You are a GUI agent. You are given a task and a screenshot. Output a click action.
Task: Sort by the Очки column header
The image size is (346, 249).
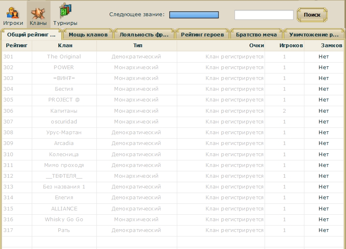tap(221, 46)
